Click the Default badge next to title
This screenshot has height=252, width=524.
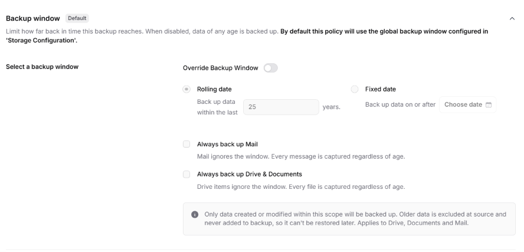coord(77,18)
